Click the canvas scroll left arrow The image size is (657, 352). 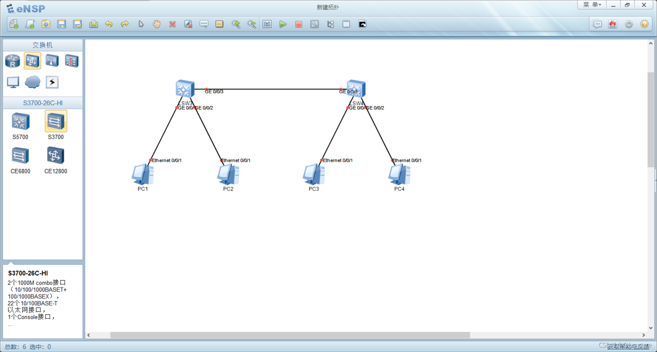click(x=89, y=335)
